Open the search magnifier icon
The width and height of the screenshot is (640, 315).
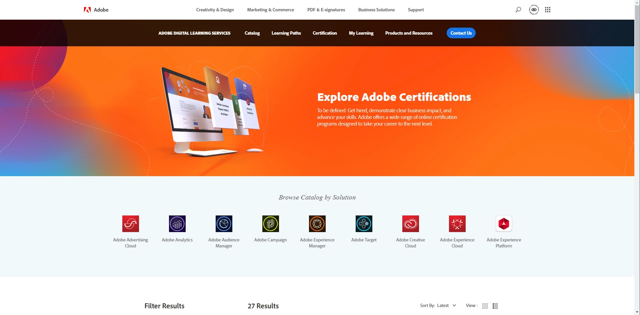click(x=518, y=10)
